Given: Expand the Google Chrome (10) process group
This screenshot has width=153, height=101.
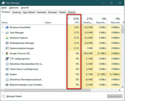Looking at the screenshot, I should [3, 53].
